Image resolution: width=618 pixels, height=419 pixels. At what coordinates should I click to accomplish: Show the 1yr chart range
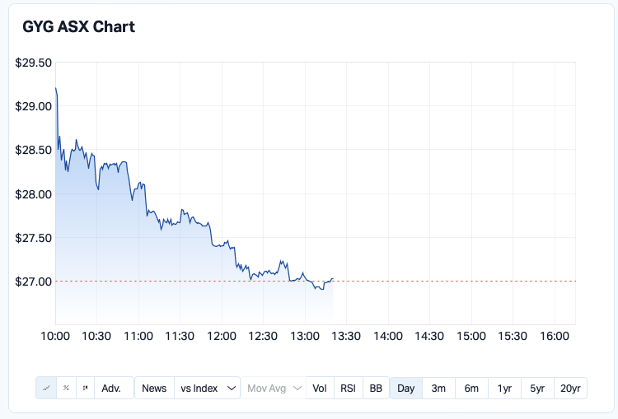click(504, 388)
